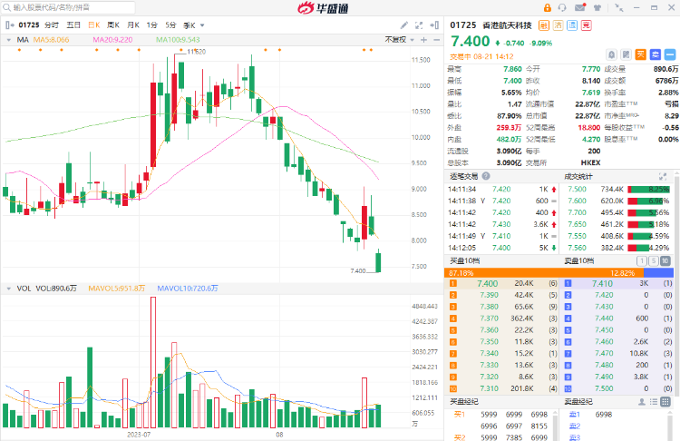Collapse the VOL indicator arrow
680x441 pixels.
(9, 289)
